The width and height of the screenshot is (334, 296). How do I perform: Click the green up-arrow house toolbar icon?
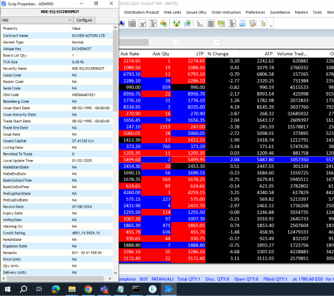(x=187, y=23)
